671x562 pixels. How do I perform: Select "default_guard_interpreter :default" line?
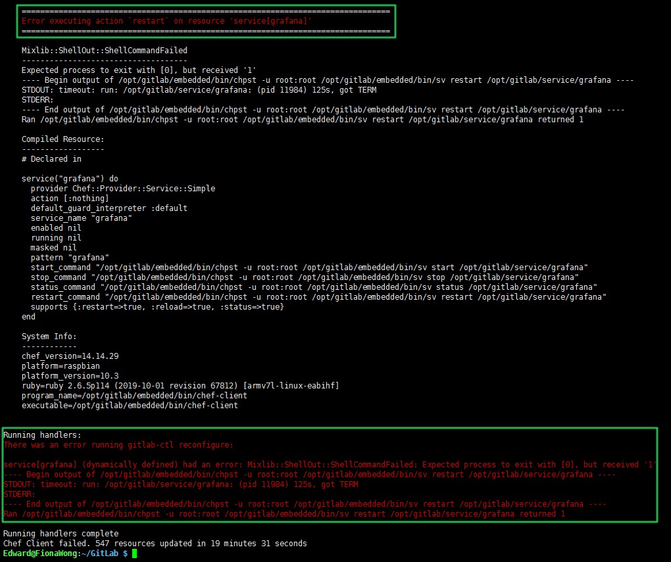109,208
